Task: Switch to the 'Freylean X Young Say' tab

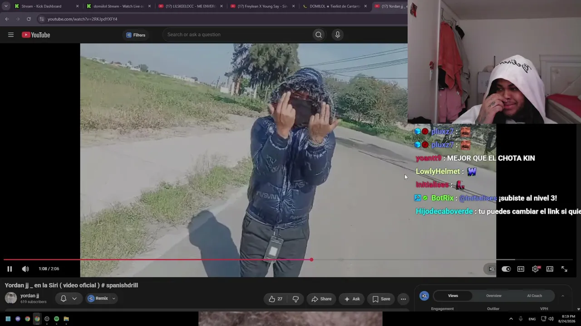Action: coord(262,6)
